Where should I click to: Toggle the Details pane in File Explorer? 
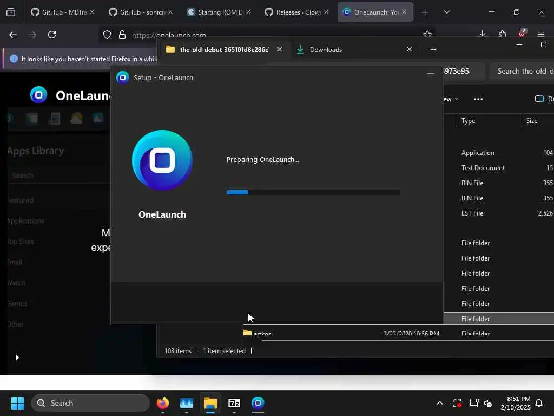[544, 99]
